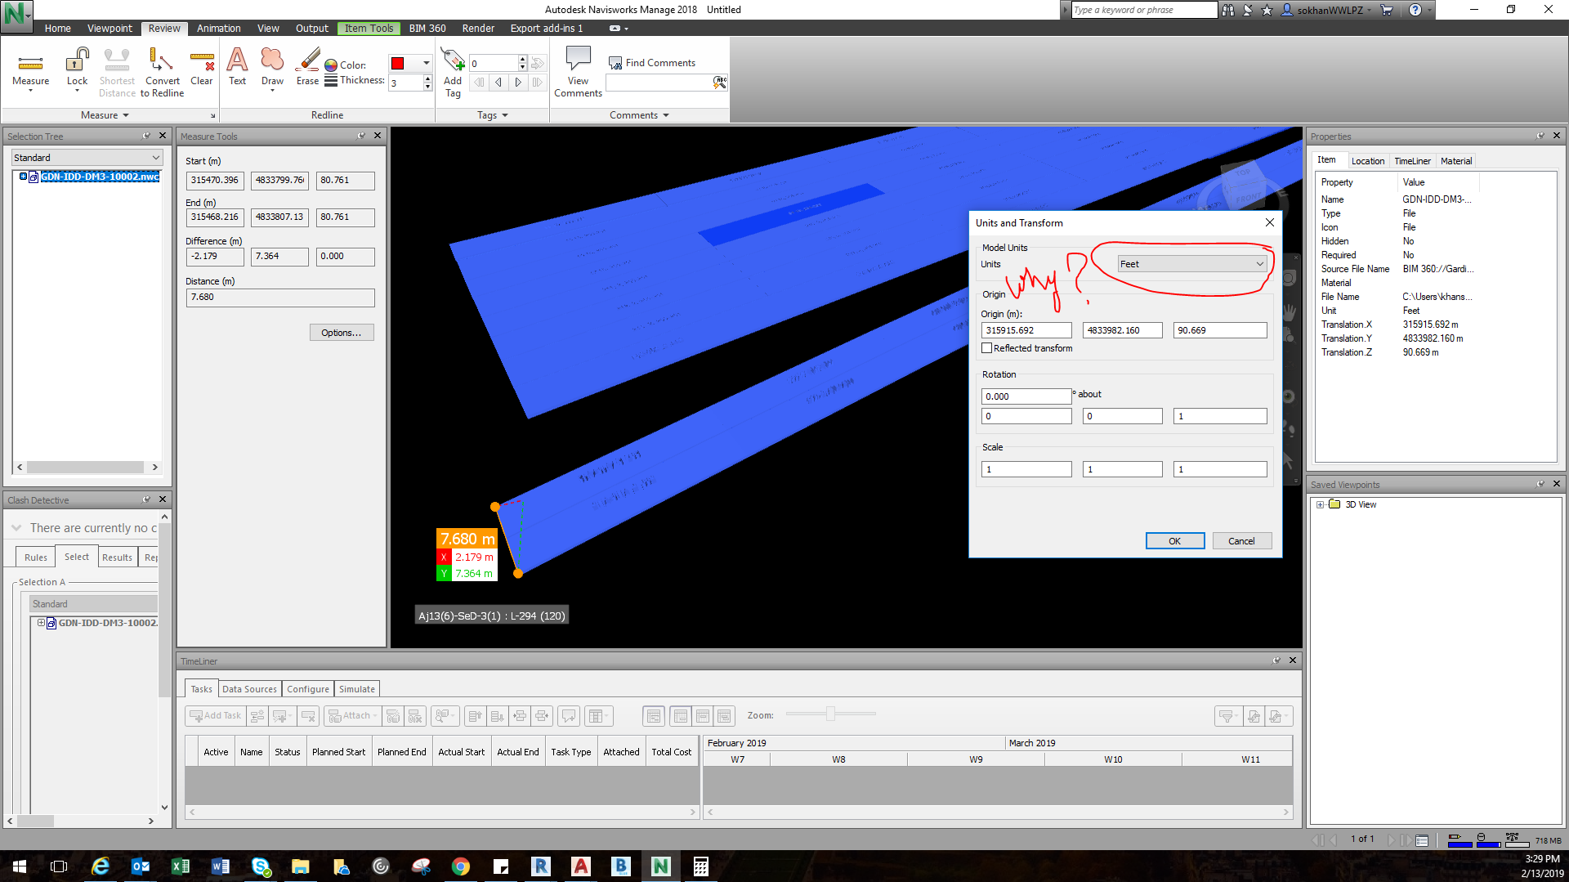Open the Simulate tab in TimeLiner
This screenshot has width=1569, height=882.
pyautogui.click(x=357, y=689)
